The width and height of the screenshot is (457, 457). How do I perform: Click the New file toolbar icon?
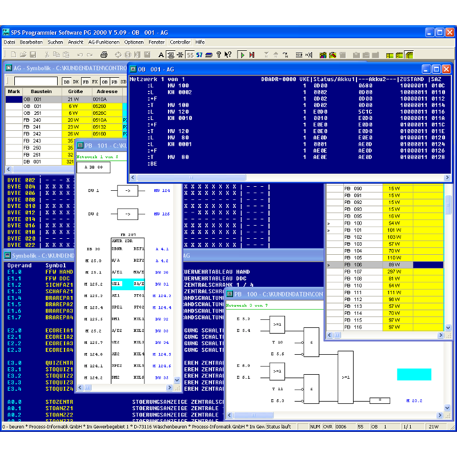click(13, 54)
